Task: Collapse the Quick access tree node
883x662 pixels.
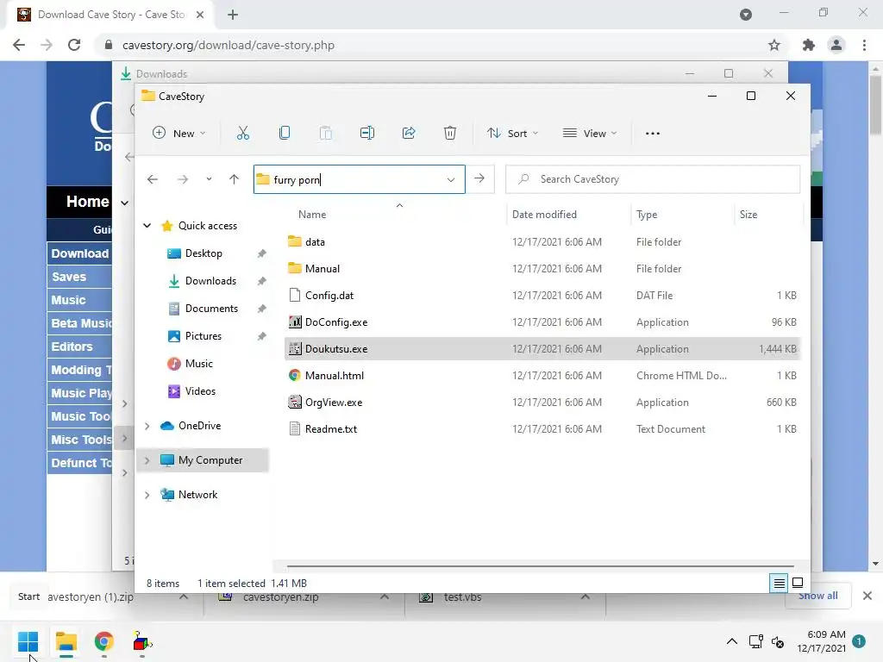Action: click(147, 226)
